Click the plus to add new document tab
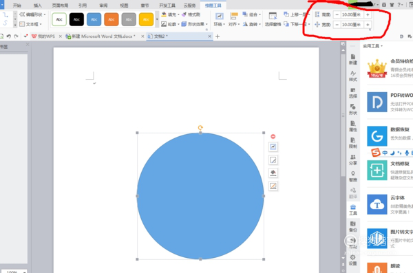 218,36
